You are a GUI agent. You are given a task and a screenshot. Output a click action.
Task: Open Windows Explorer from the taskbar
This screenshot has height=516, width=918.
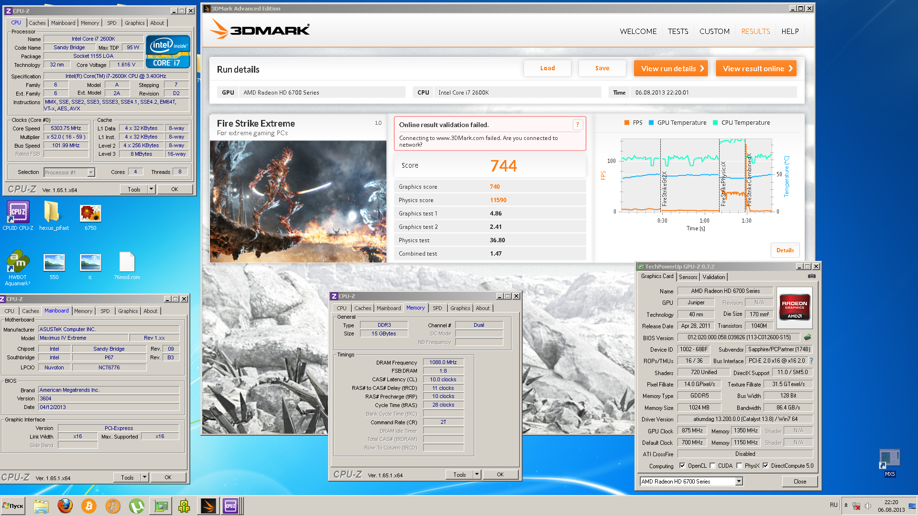click(x=41, y=506)
